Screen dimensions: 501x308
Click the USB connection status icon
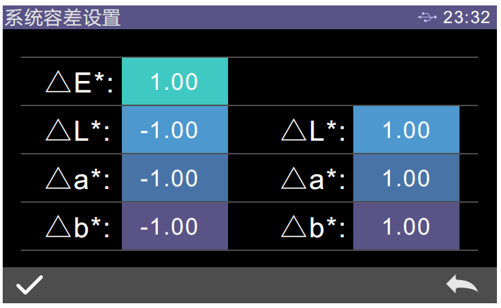tap(427, 18)
